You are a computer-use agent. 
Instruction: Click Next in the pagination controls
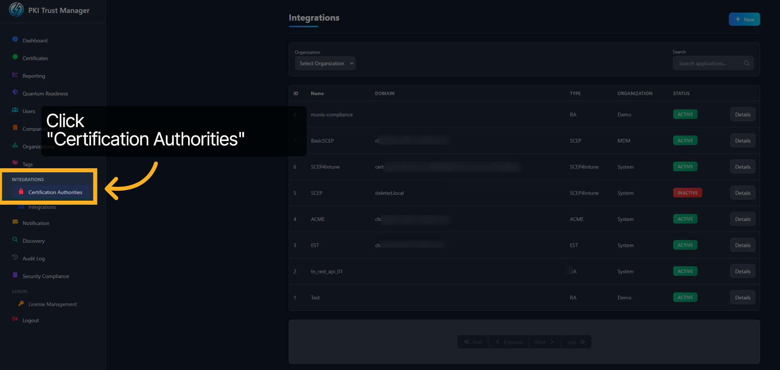[x=544, y=342]
